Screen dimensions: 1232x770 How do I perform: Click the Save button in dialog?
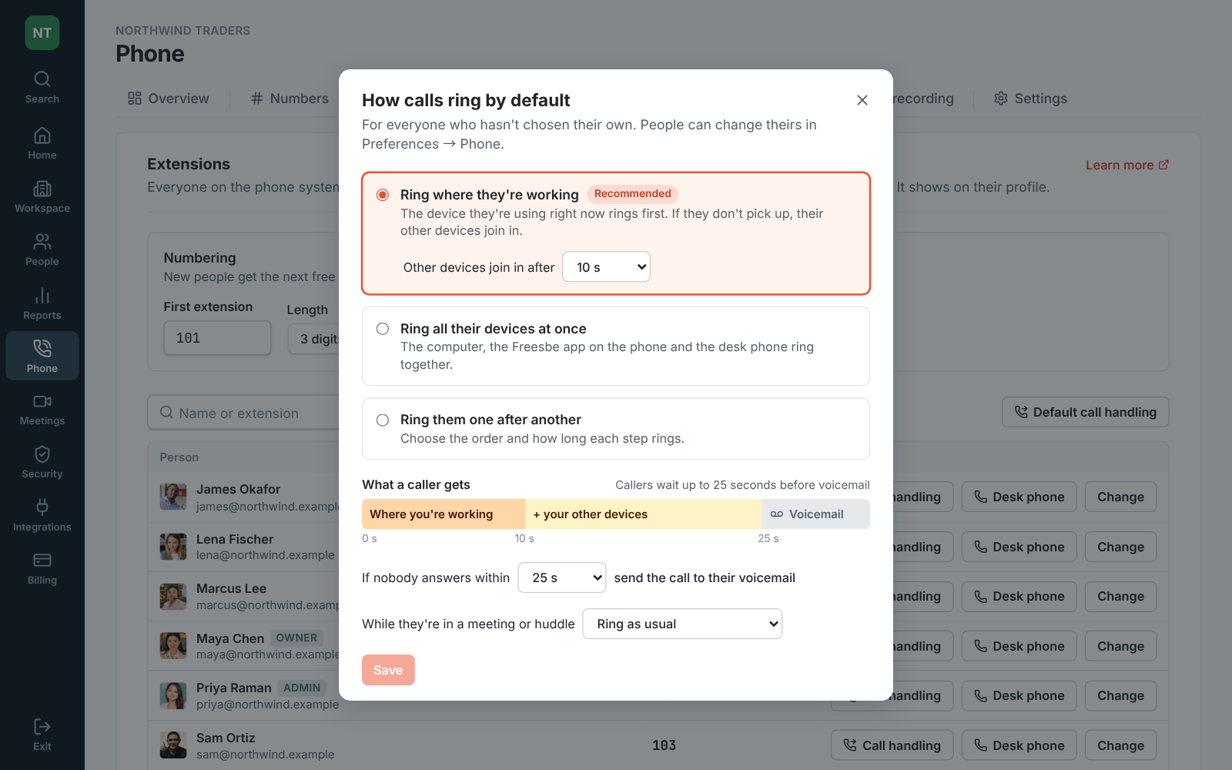click(x=388, y=670)
